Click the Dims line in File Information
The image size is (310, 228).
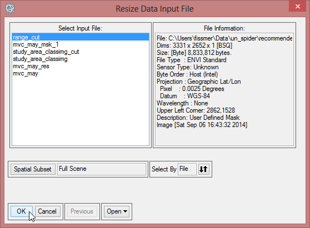tap(194, 45)
